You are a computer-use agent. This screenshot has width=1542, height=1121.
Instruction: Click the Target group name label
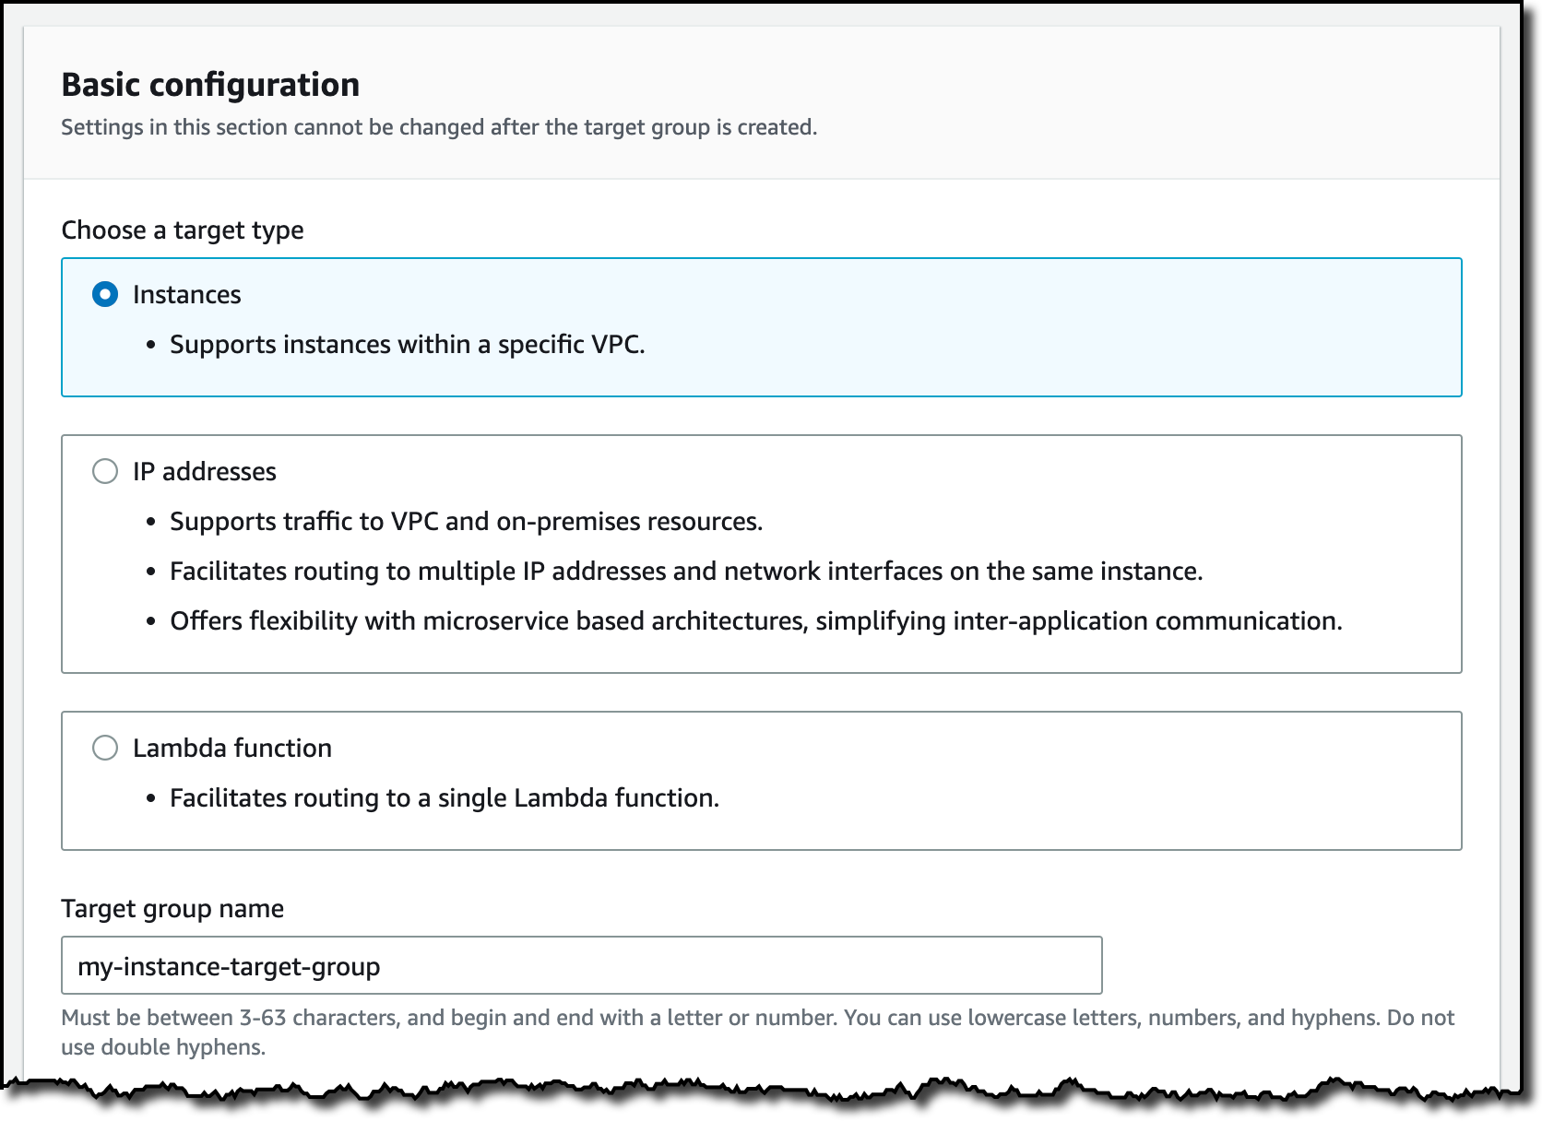[x=172, y=909]
